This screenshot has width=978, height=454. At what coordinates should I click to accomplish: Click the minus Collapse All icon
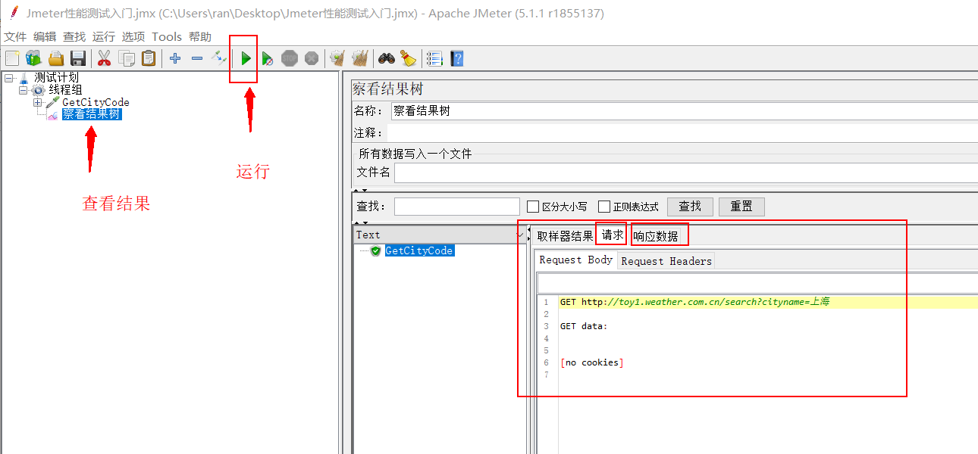click(x=197, y=58)
